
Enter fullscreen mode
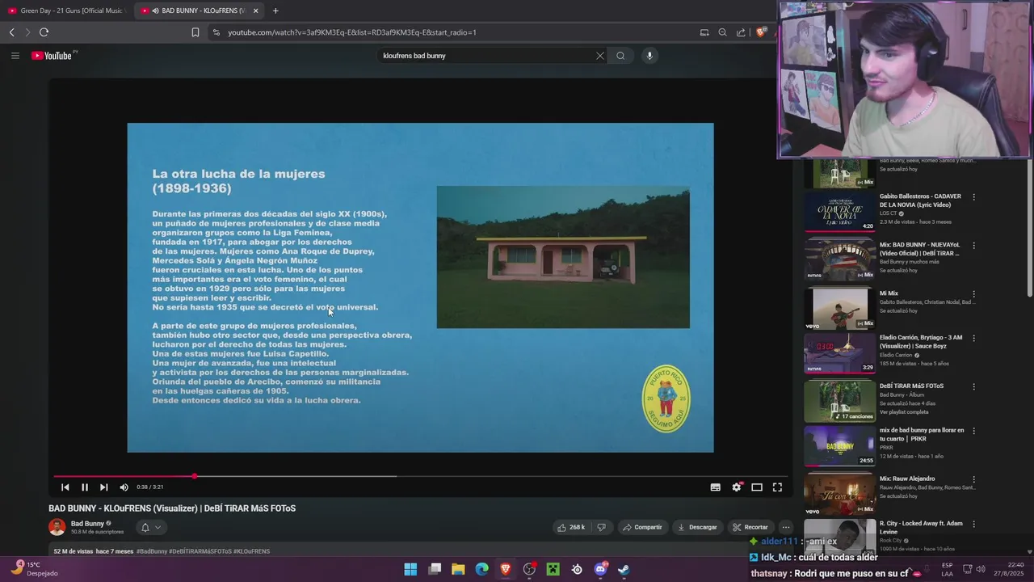(x=777, y=487)
